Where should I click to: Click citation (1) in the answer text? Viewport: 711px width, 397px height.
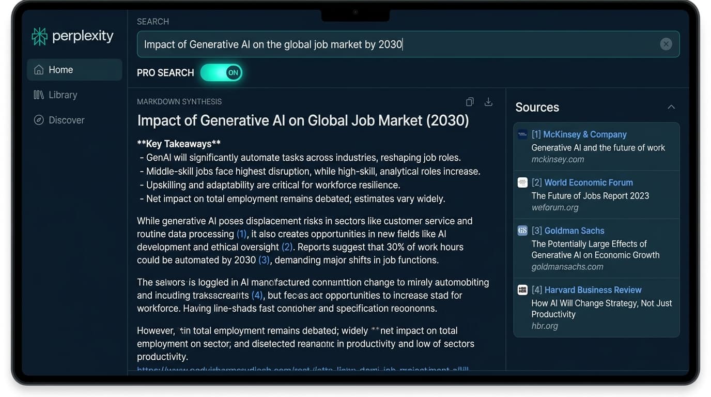click(242, 234)
